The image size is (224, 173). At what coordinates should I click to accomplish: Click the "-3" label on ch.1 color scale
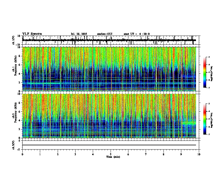208,57
